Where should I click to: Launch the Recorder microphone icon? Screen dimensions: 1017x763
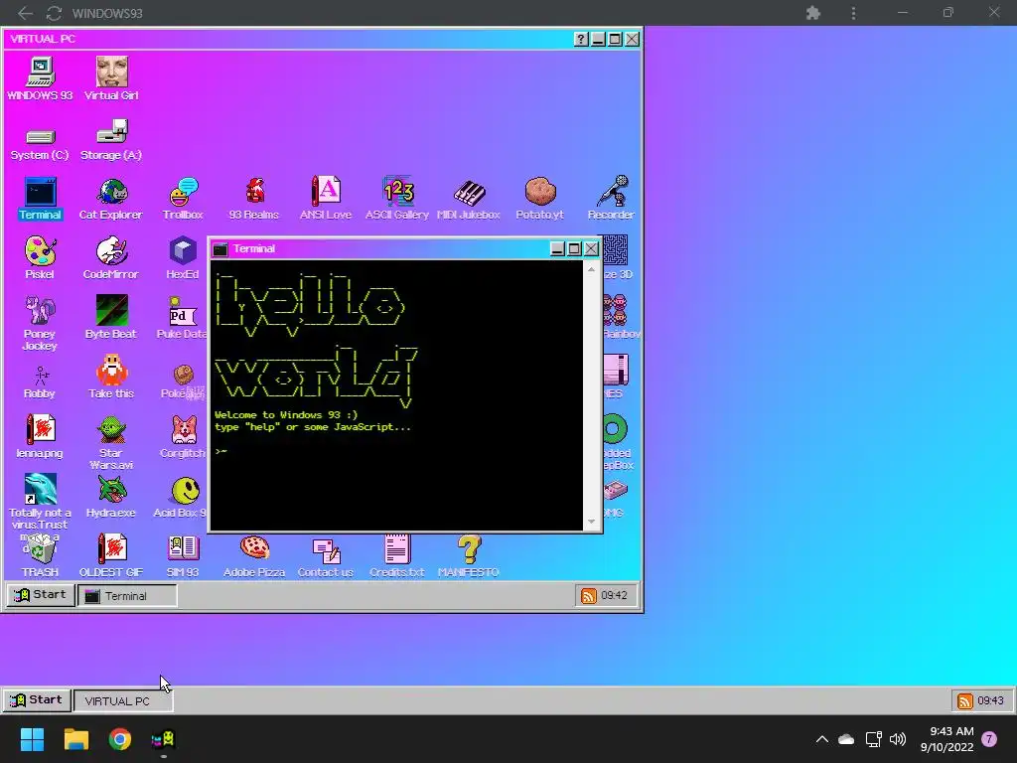click(x=611, y=199)
